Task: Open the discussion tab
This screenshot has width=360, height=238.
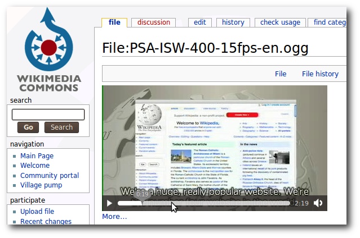Action: click(154, 22)
